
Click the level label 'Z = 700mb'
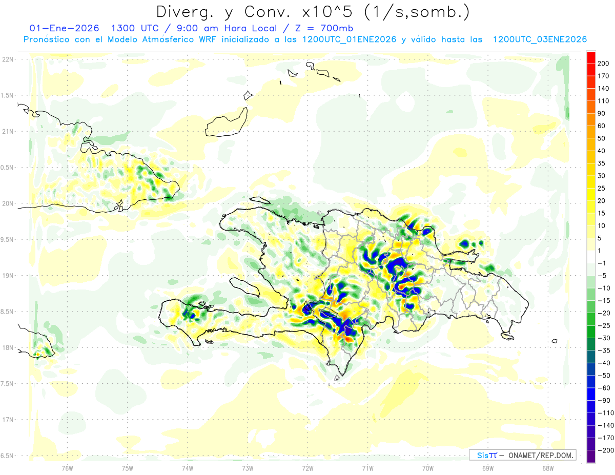tap(323, 28)
